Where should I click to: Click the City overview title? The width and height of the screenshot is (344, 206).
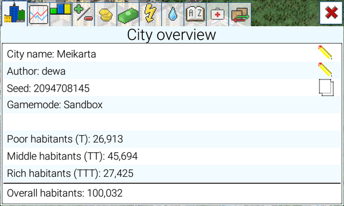pos(171,34)
